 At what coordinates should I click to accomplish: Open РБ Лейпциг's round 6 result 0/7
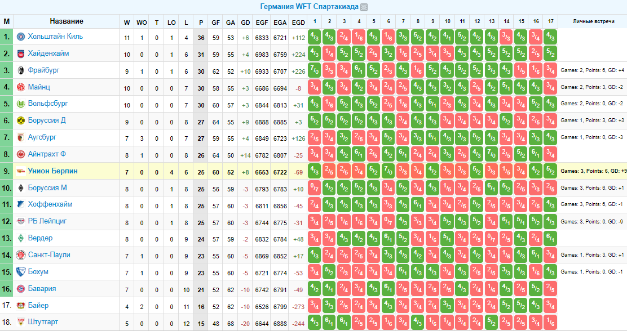[x=388, y=222]
